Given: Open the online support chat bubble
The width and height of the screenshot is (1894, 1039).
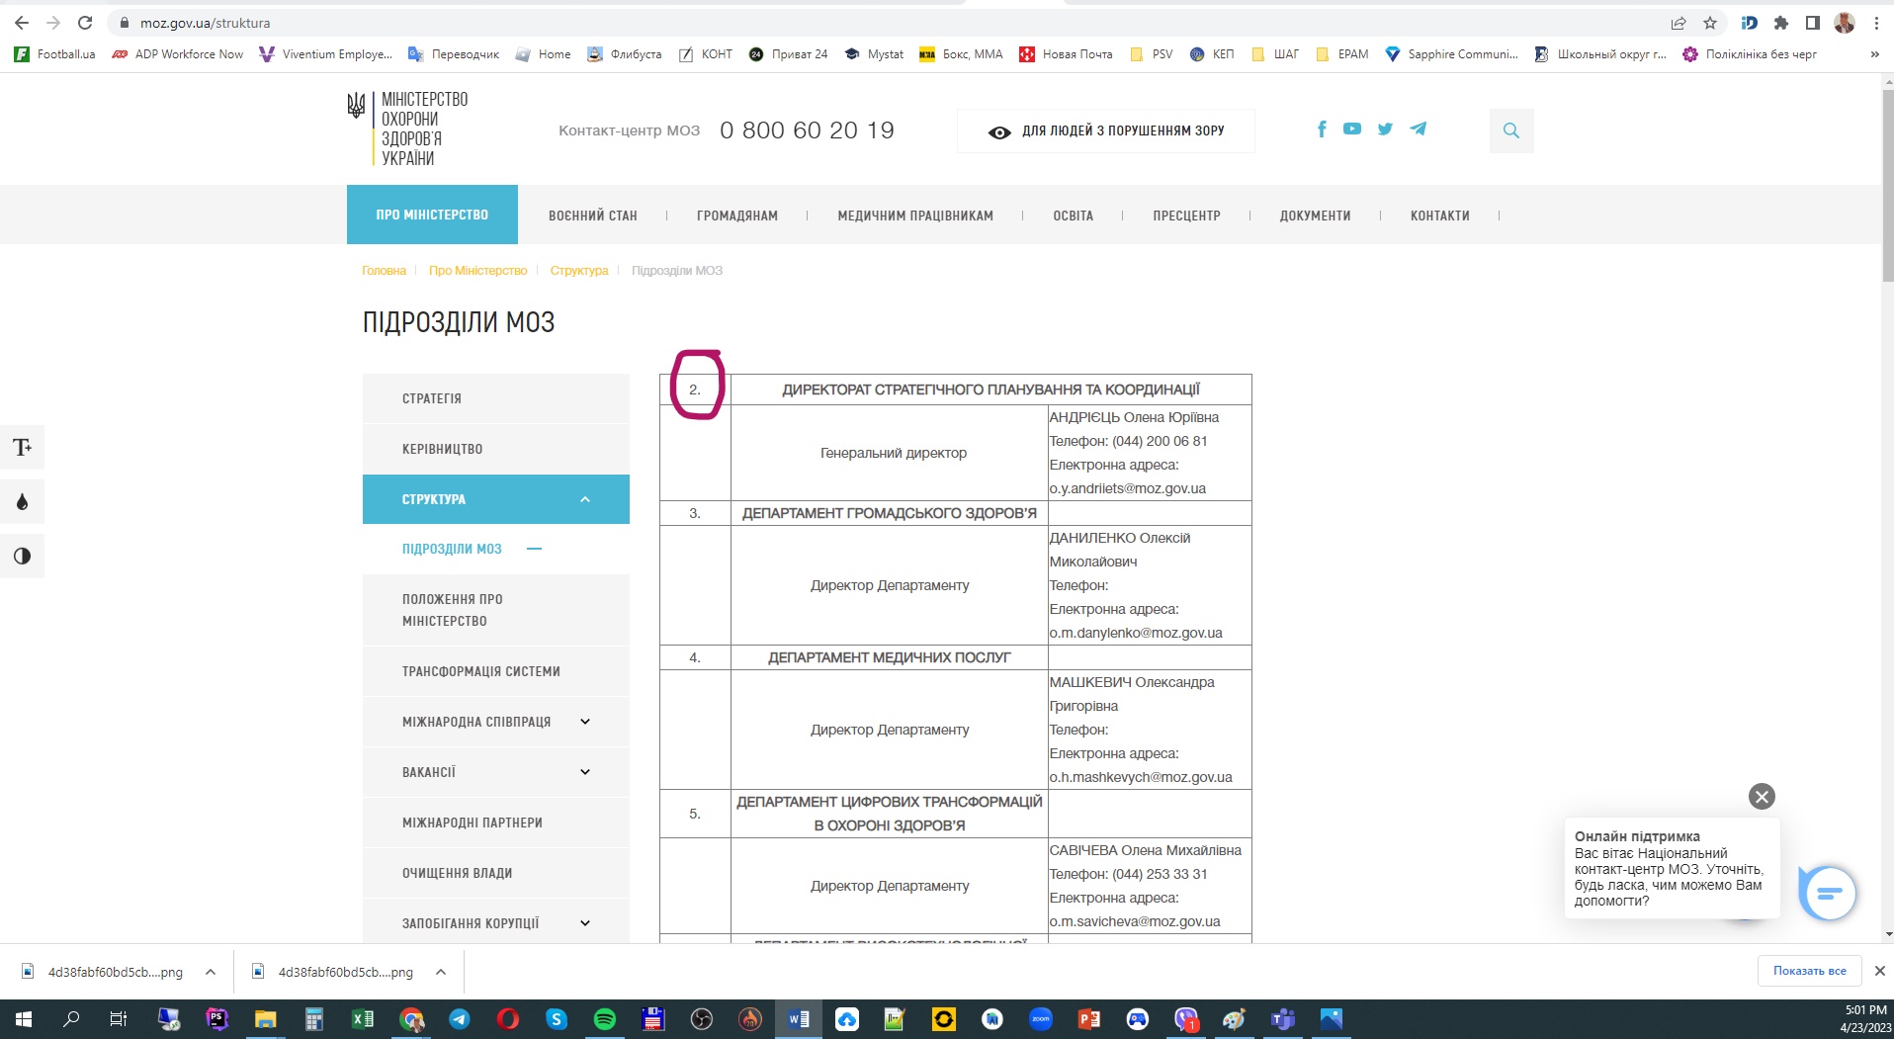Looking at the screenshot, I should tap(1828, 893).
